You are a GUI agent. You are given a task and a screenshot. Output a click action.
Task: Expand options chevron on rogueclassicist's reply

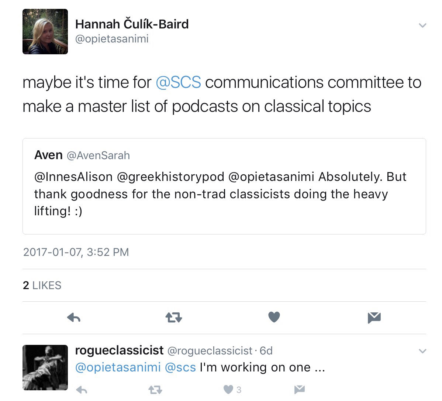pyautogui.click(x=423, y=351)
